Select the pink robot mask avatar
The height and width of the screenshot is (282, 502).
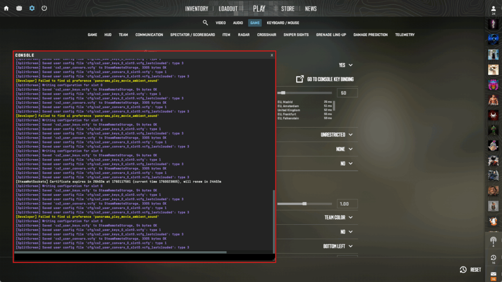[493, 85]
